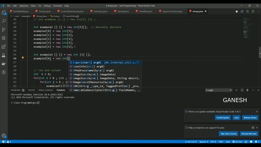Switch to the DEBUG CONSOLE panel tab

pyautogui.click(x=46, y=90)
